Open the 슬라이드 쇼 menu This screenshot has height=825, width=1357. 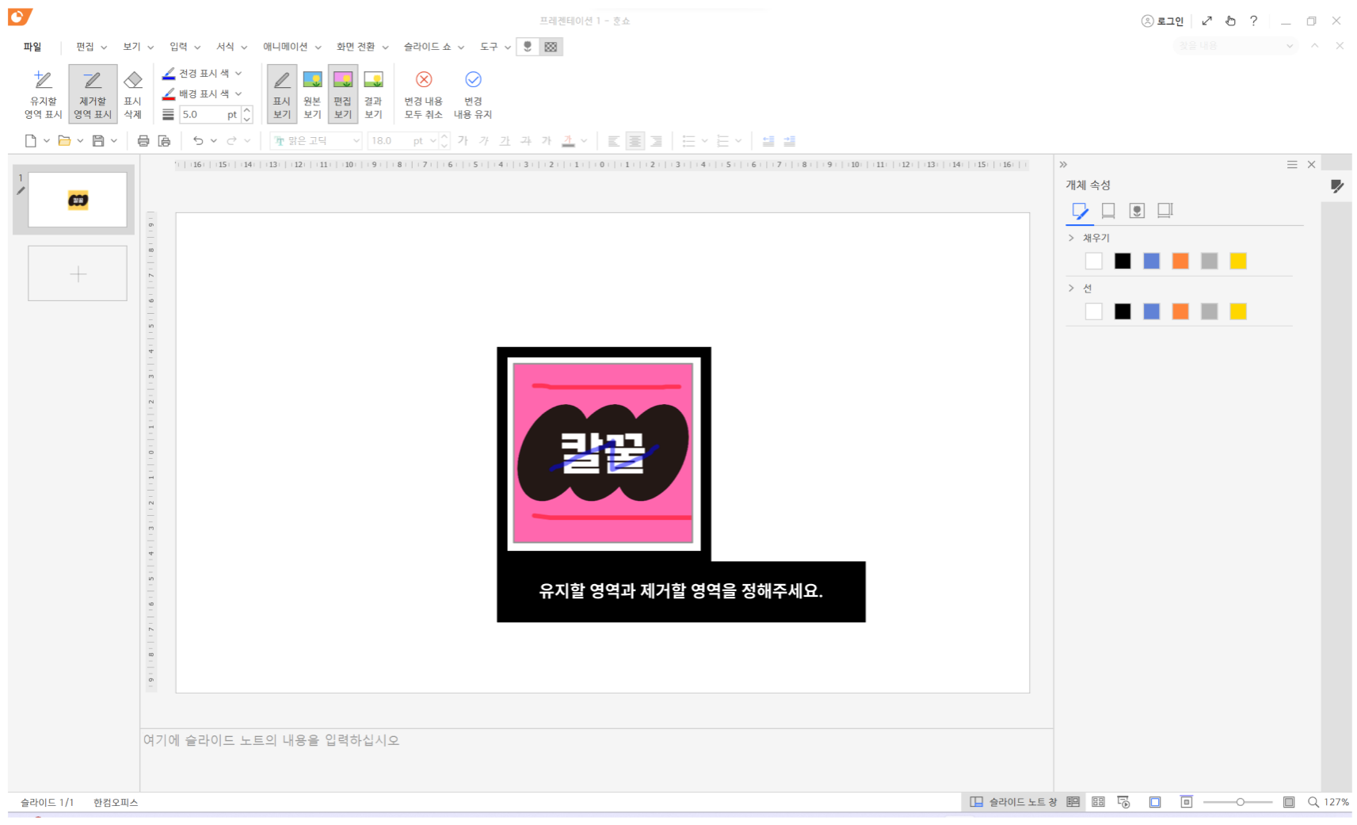(x=428, y=47)
